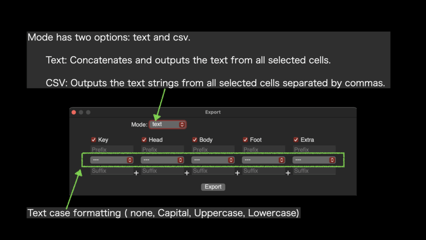
Task: Open the Key text case dropdown
Action: 112,160
